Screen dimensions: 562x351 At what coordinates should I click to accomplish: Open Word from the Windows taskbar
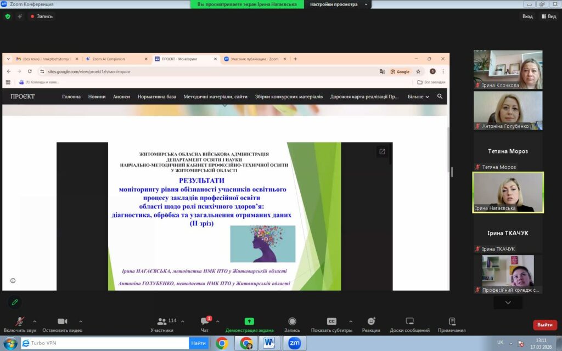tap(269, 343)
